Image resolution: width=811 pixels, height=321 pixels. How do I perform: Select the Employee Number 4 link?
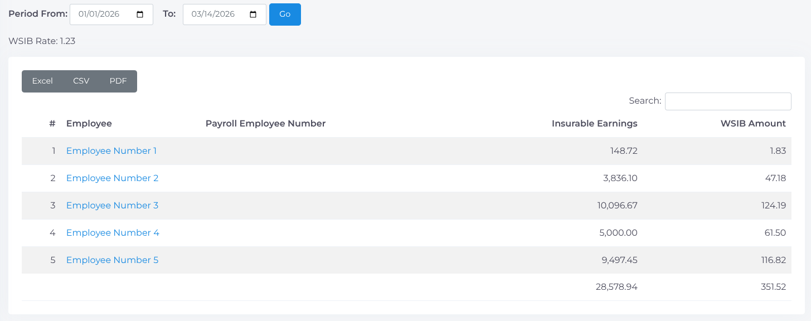113,233
